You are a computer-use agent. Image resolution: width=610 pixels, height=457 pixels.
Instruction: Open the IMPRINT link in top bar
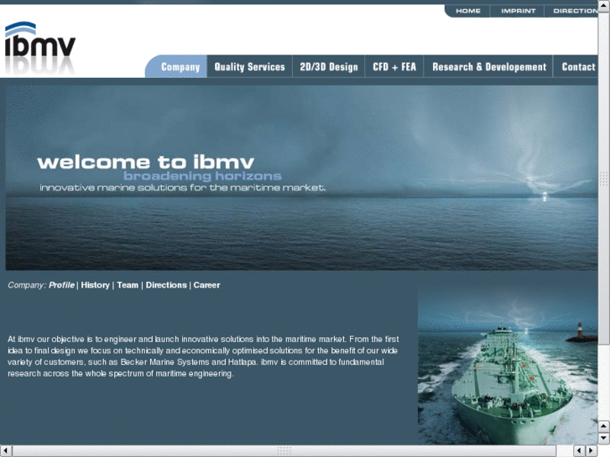(518, 11)
